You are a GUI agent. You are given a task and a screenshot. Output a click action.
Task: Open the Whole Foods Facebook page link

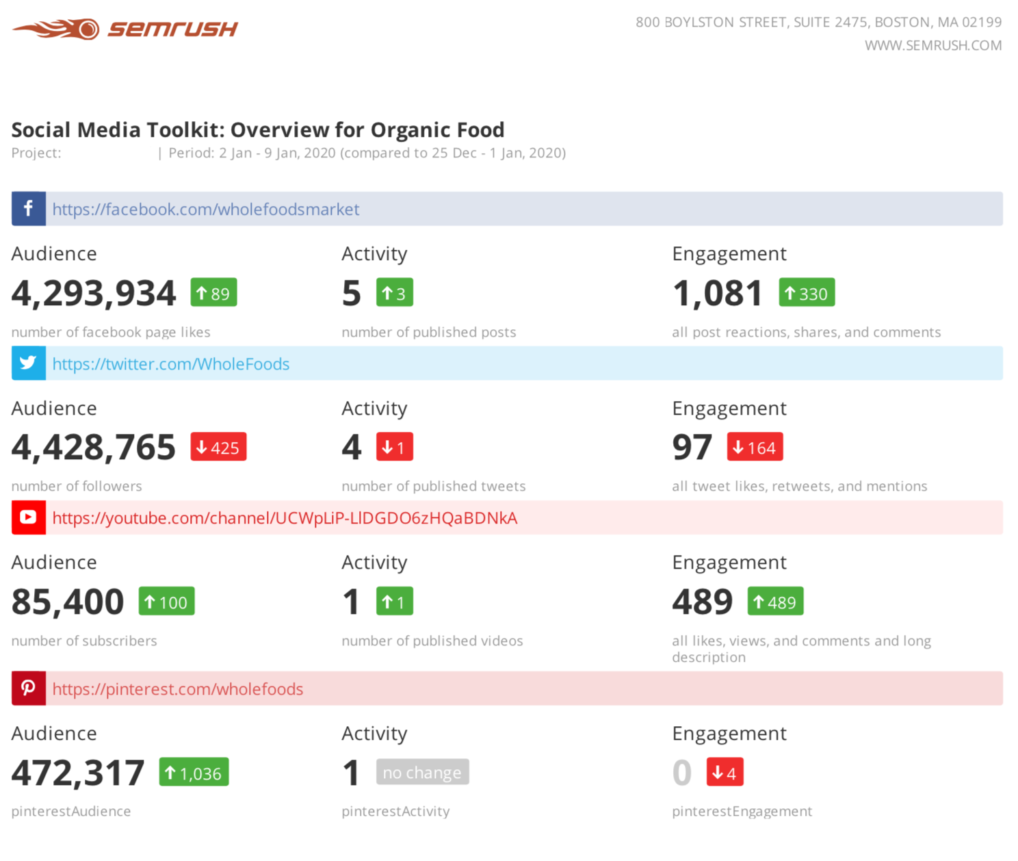pos(205,209)
